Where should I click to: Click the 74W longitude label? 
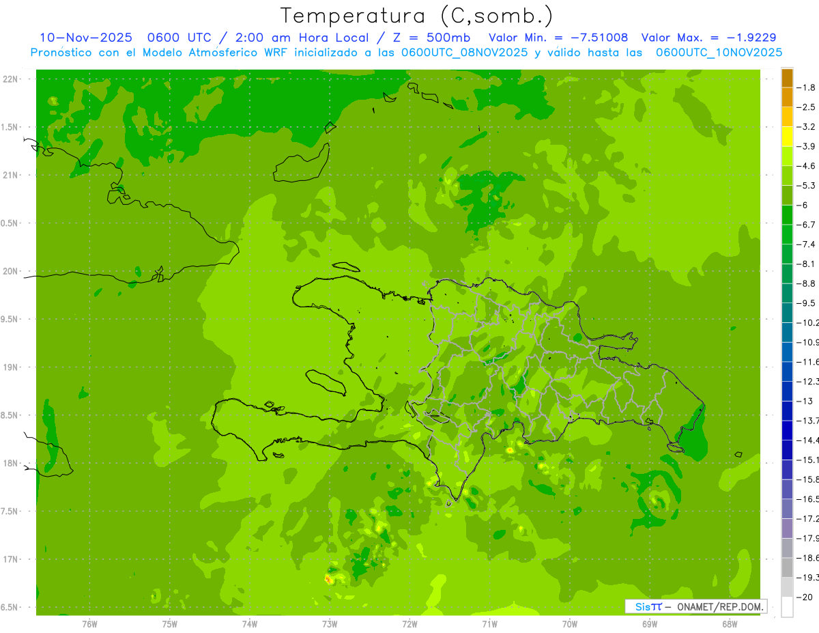click(x=250, y=624)
